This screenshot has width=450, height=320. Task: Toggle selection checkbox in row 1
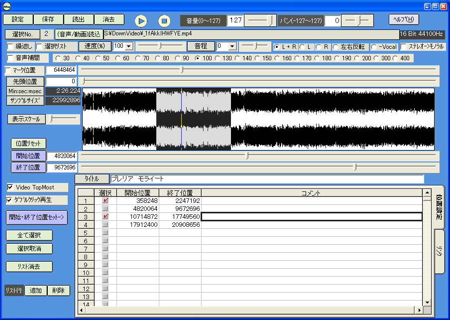tap(105, 201)
